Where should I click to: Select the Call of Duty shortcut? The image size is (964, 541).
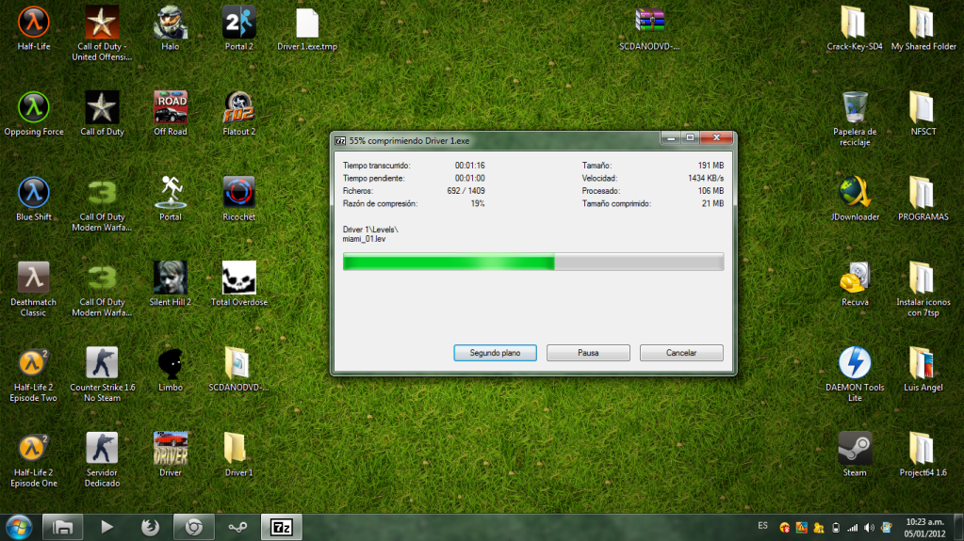tap(102, 114)
